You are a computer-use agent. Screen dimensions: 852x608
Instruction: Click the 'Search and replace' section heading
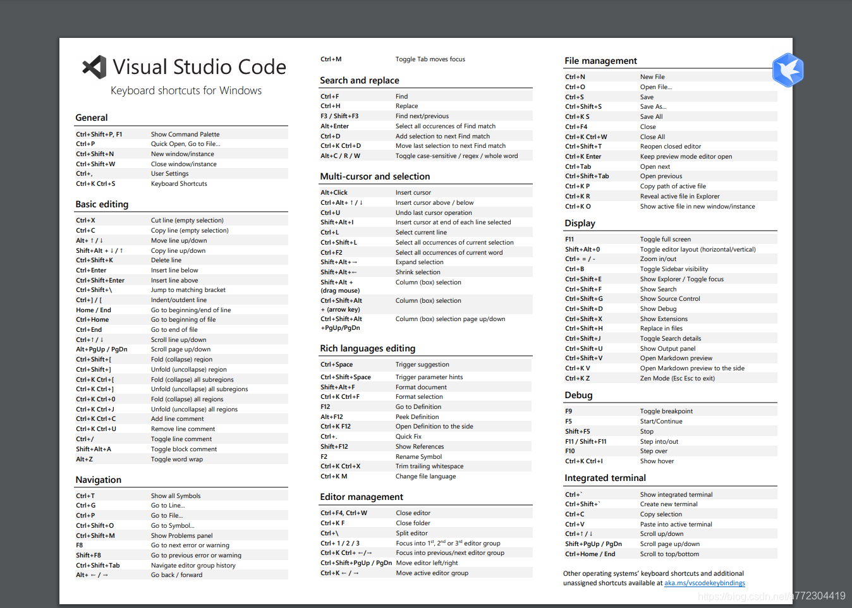tap(360, 80)
